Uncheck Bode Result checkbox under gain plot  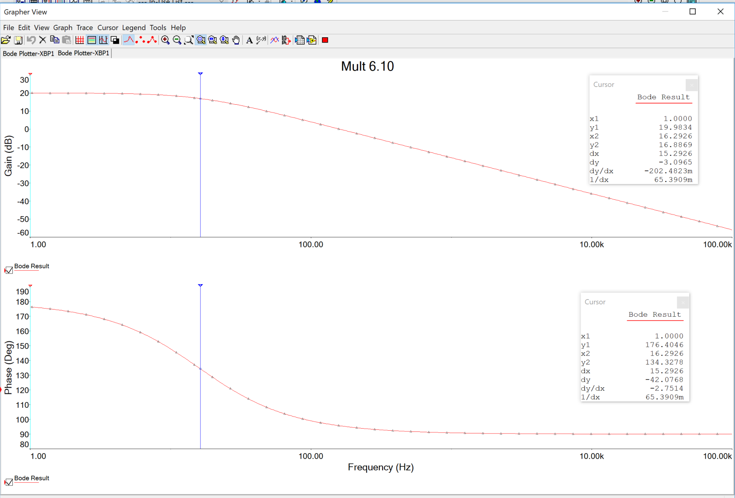click(9, 270)
